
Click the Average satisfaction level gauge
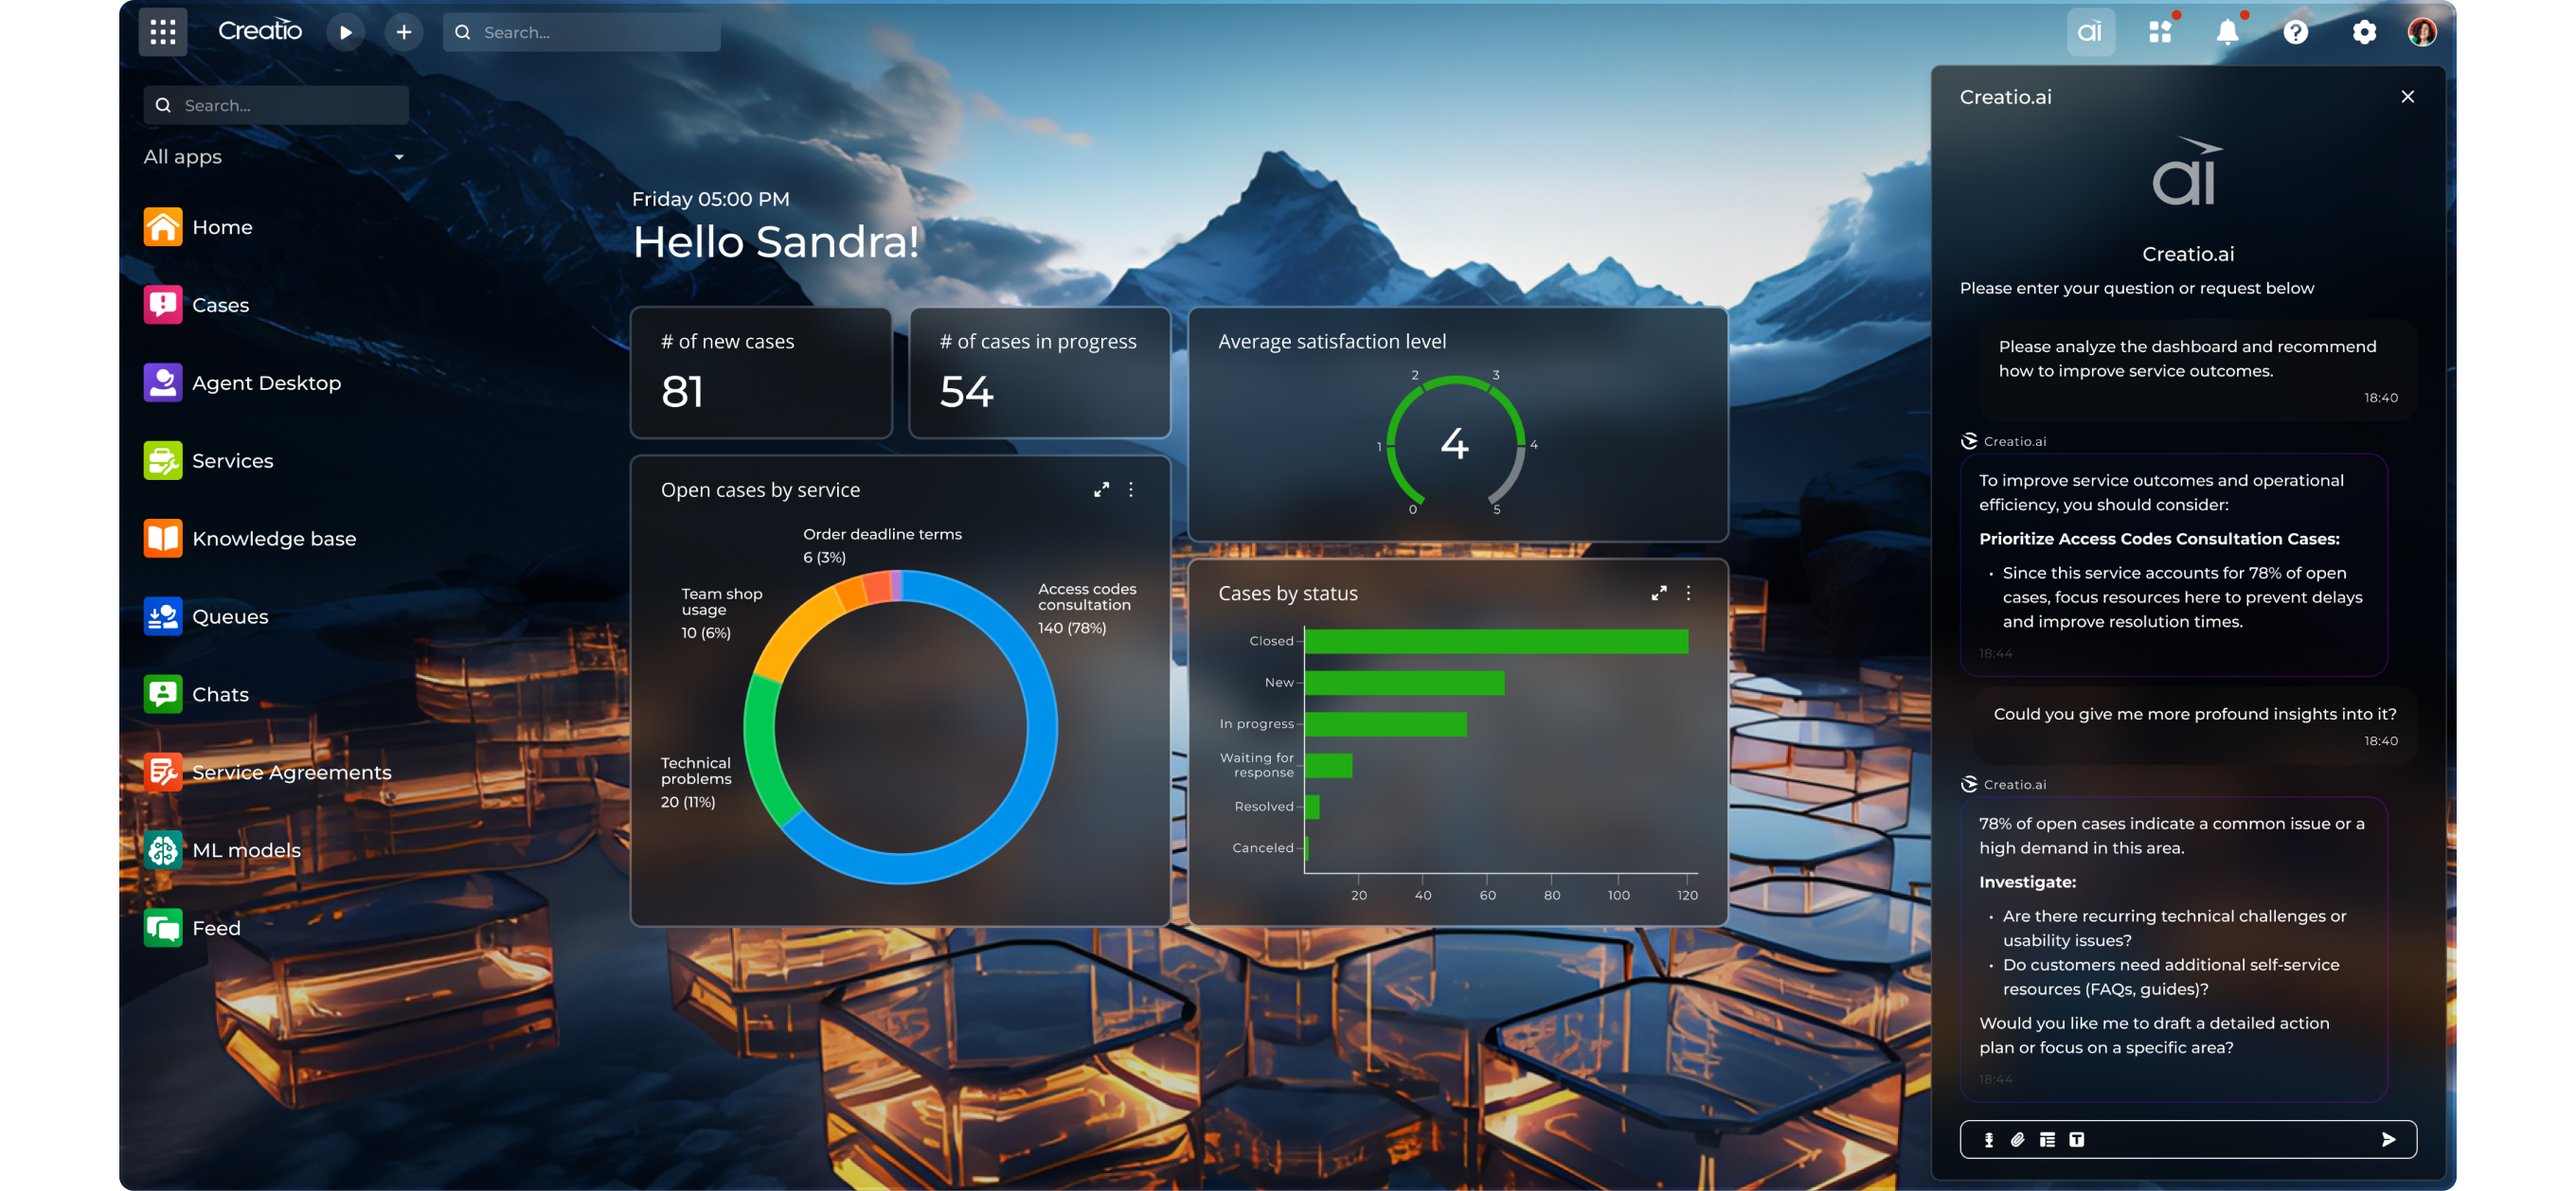click(1456, 443)
